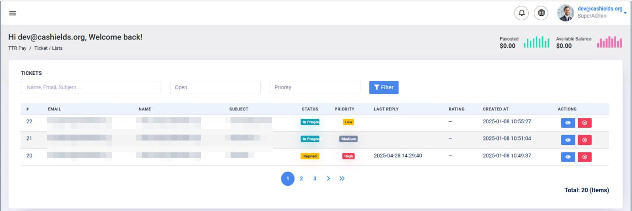Image resolution: width=632 pixels, height=211 pixels.
Task: Click the High priority badge
Action: coord(349,156)
